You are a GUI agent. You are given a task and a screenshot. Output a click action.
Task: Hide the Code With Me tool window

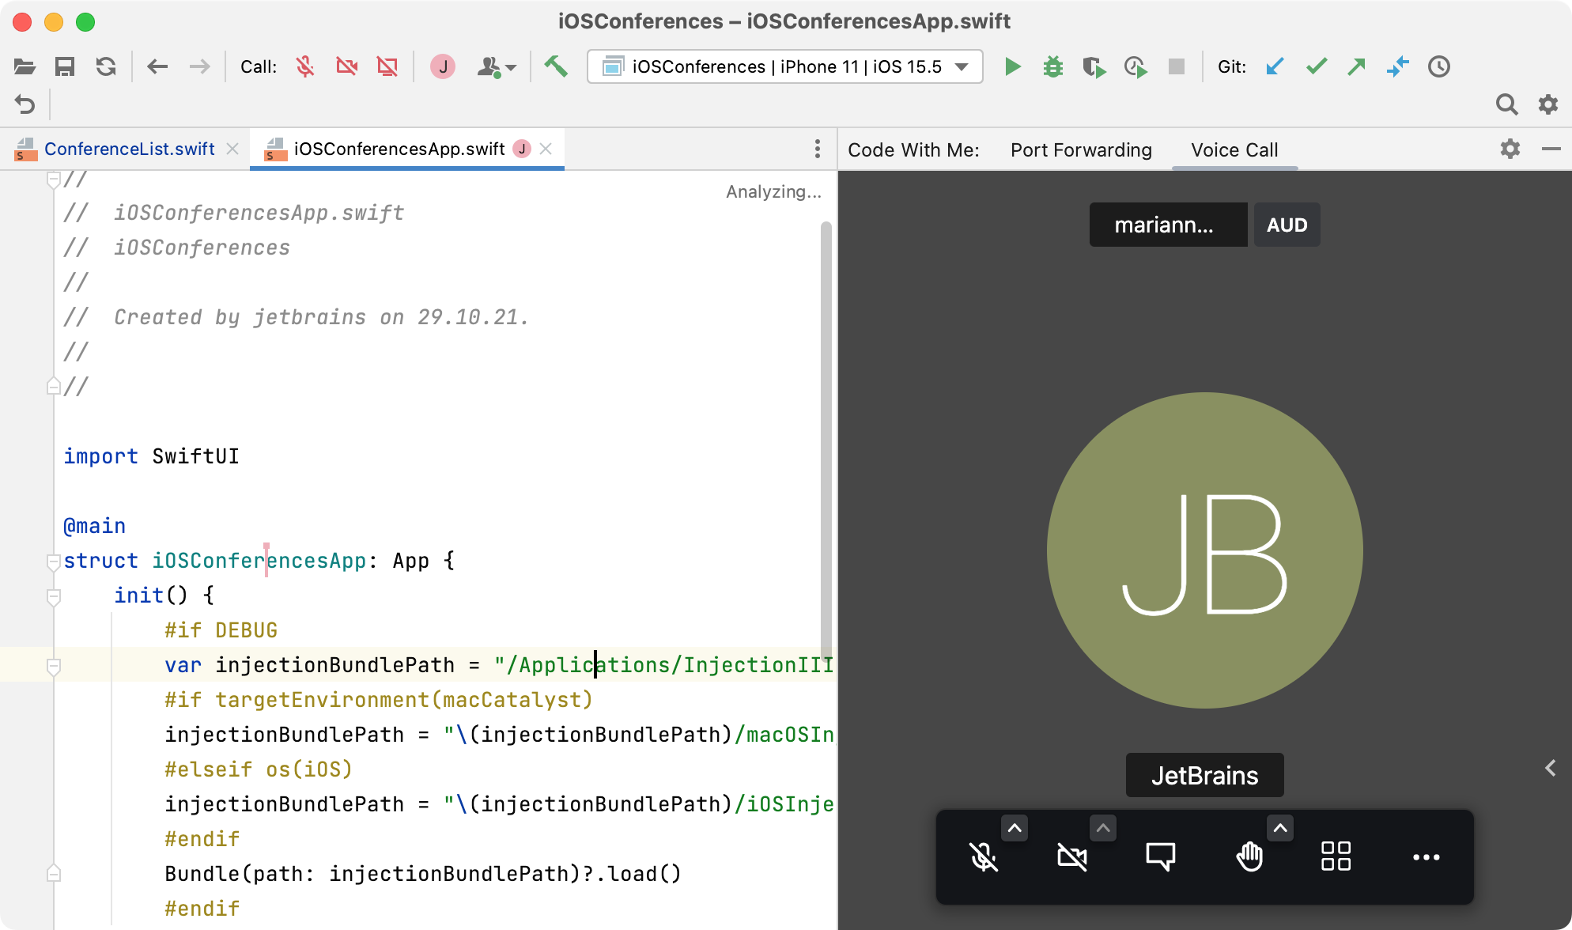pyautogui.click(x=1551, y=149)
